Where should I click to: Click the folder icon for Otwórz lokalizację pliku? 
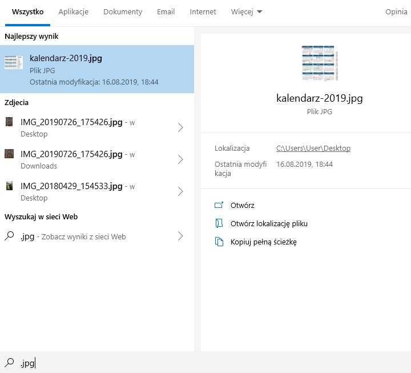point(219,223)
